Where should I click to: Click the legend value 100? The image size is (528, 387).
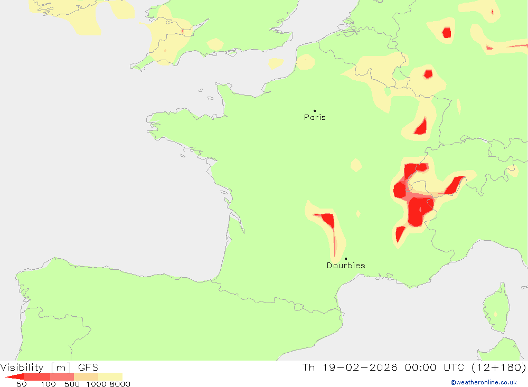click(48, 384)
